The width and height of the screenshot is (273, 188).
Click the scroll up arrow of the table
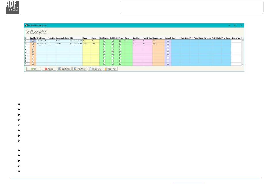243,38
